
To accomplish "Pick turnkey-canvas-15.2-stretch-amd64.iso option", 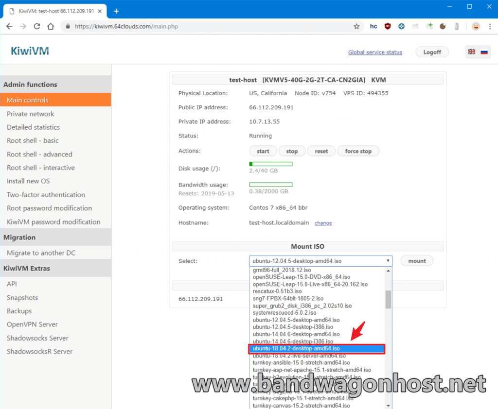I will [x=317, y=406].
